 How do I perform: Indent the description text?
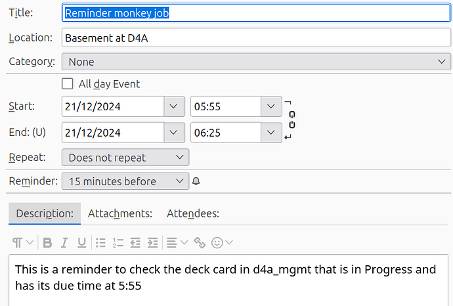[152, 242]
